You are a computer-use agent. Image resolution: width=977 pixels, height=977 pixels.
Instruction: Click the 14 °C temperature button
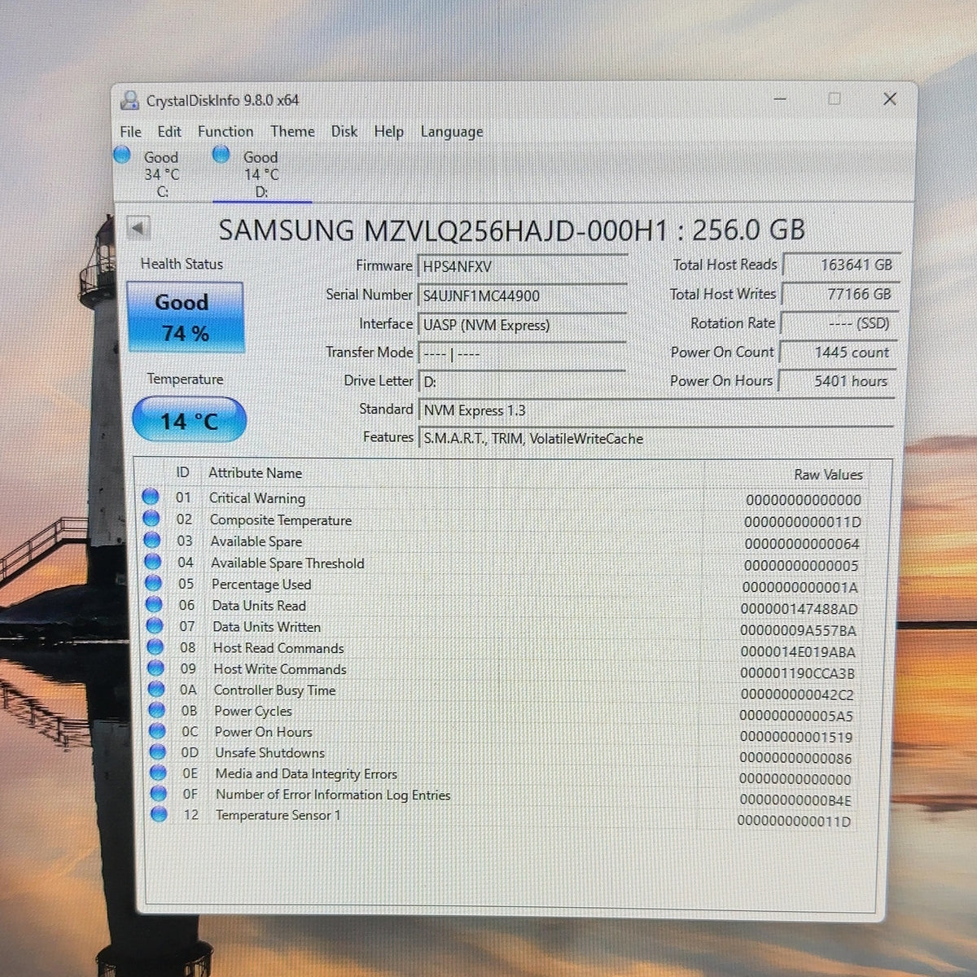click(x=189, y=420)
